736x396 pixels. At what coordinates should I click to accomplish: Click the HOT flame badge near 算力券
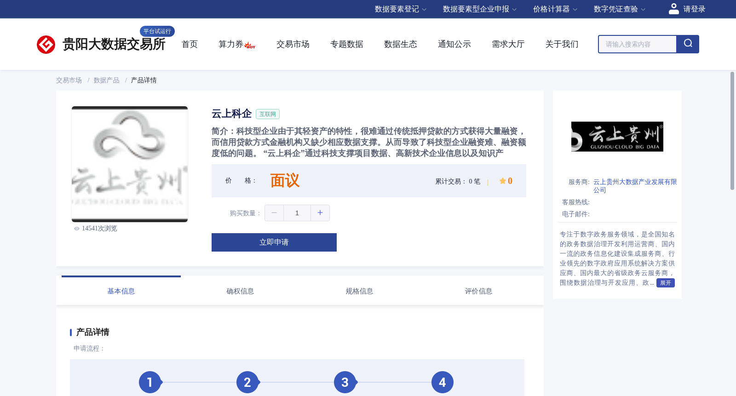250,45
